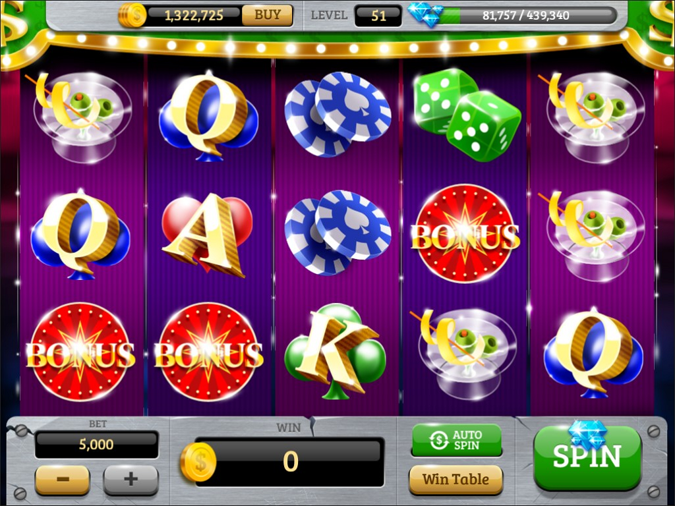This screenshot has width=675, height=506.
Task: Click the gold coin stack icon
Action: click(x=132, y=15)
